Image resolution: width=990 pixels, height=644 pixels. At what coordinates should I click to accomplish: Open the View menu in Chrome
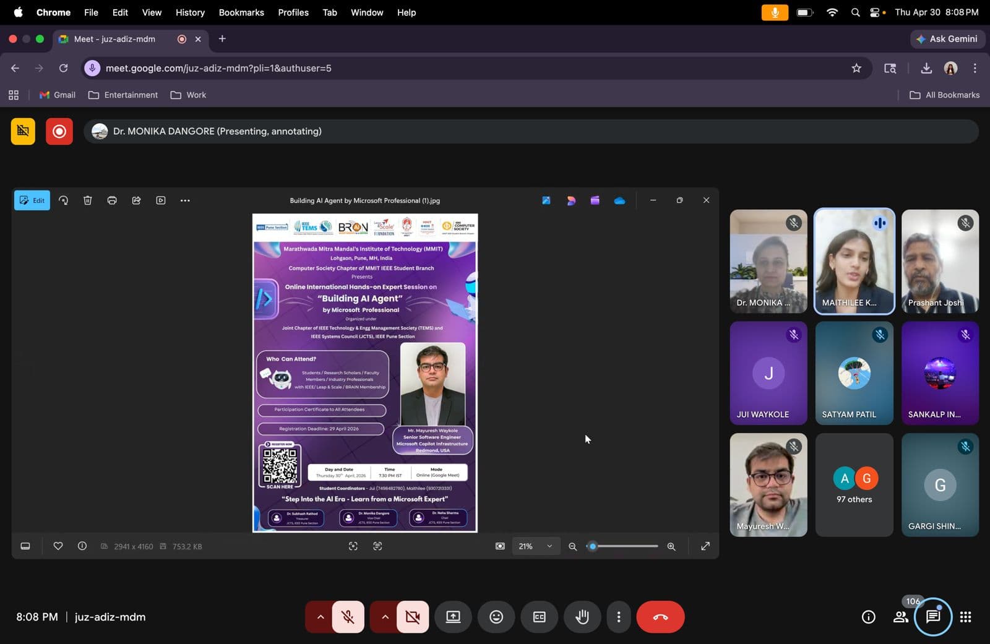tap(152, 12)
